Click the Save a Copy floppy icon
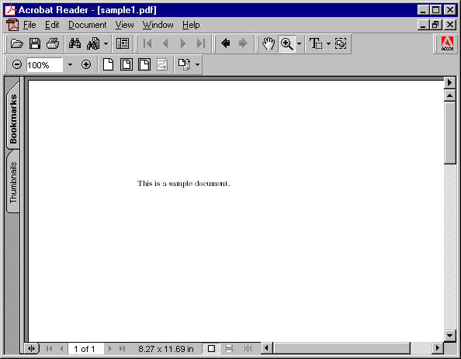 pyautogui.click(x=35, y=43)
